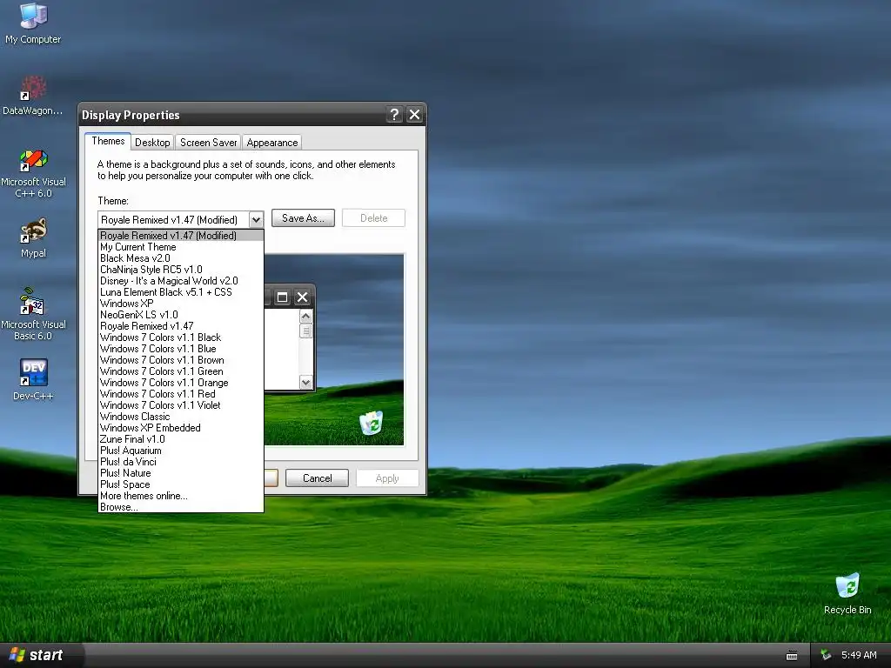Choose NeoGeniX LS v1.0 theme
Image resolution: width=891 pixels, height=668 pixels.
coord(181,315)
